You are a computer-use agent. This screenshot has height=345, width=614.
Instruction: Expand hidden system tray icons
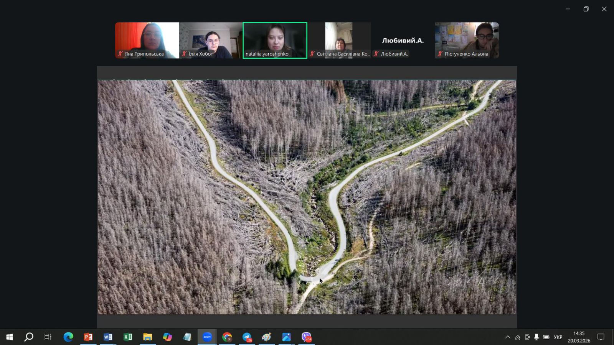tap(508, 337)
